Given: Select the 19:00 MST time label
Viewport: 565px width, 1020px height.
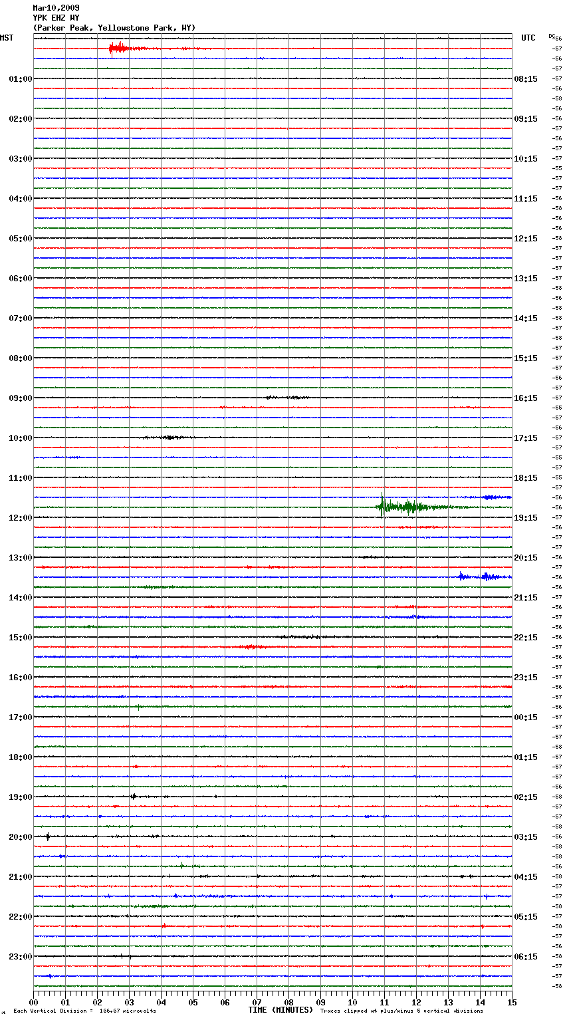Looking at the screenshot, I should (x=21, y=797).
